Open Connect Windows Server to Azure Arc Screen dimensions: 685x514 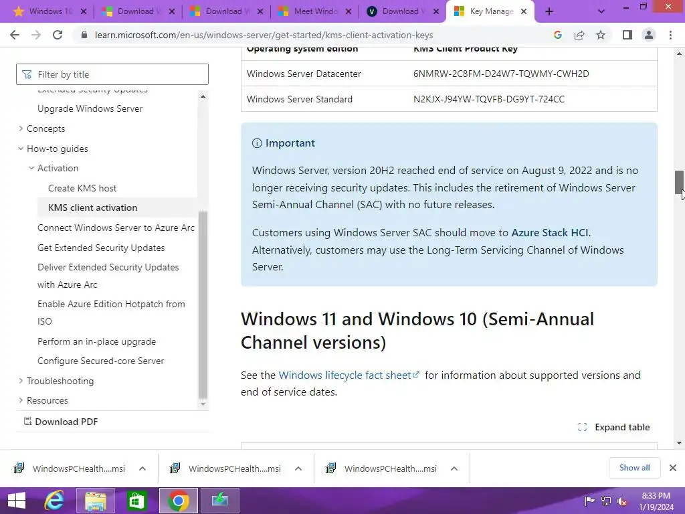(x=116, y=228)
